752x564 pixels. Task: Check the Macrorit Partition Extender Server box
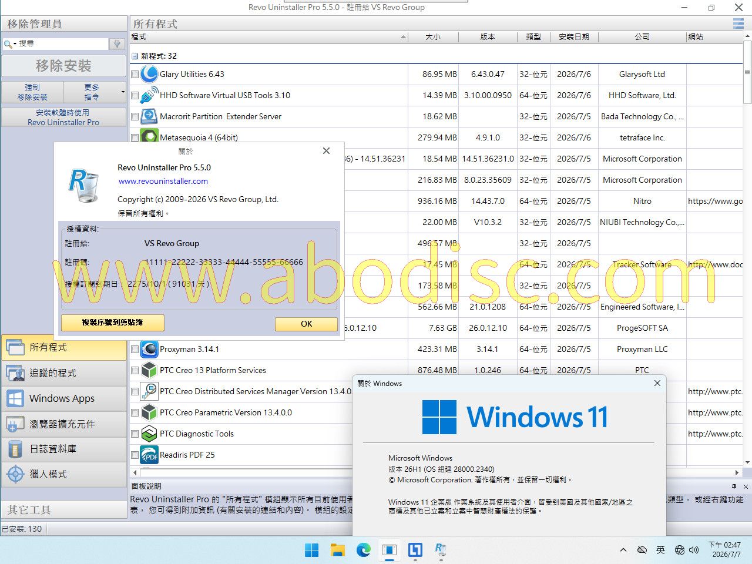tap(135, 117)
